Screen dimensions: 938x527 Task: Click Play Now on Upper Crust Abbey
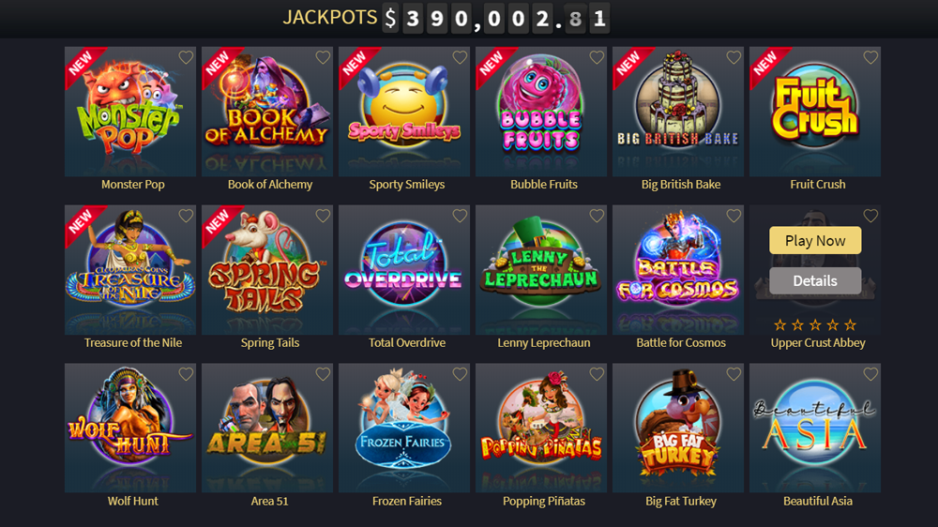815,240
